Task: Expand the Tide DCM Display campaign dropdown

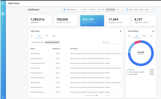Action: pyautogui.click(x=72, y=10)
